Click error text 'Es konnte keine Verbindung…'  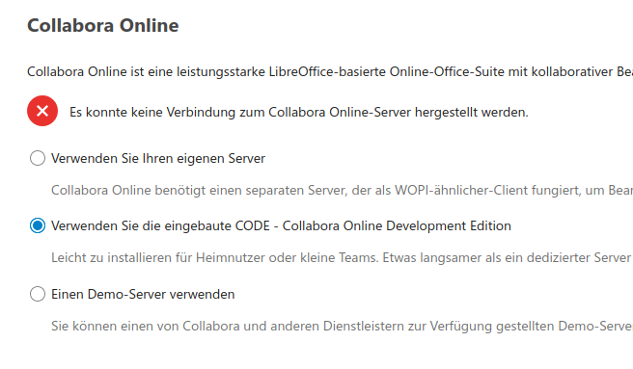click(299, 112)
